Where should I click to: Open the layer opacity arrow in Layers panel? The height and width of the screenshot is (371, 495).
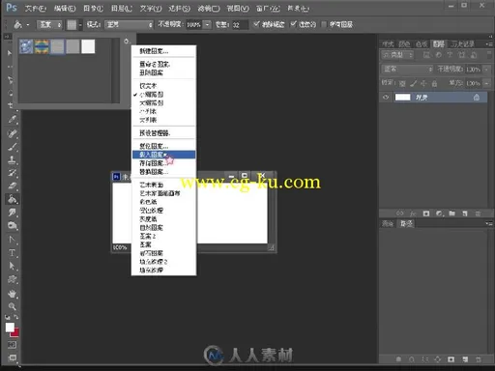pyautogui.click(x=486, y=70)
